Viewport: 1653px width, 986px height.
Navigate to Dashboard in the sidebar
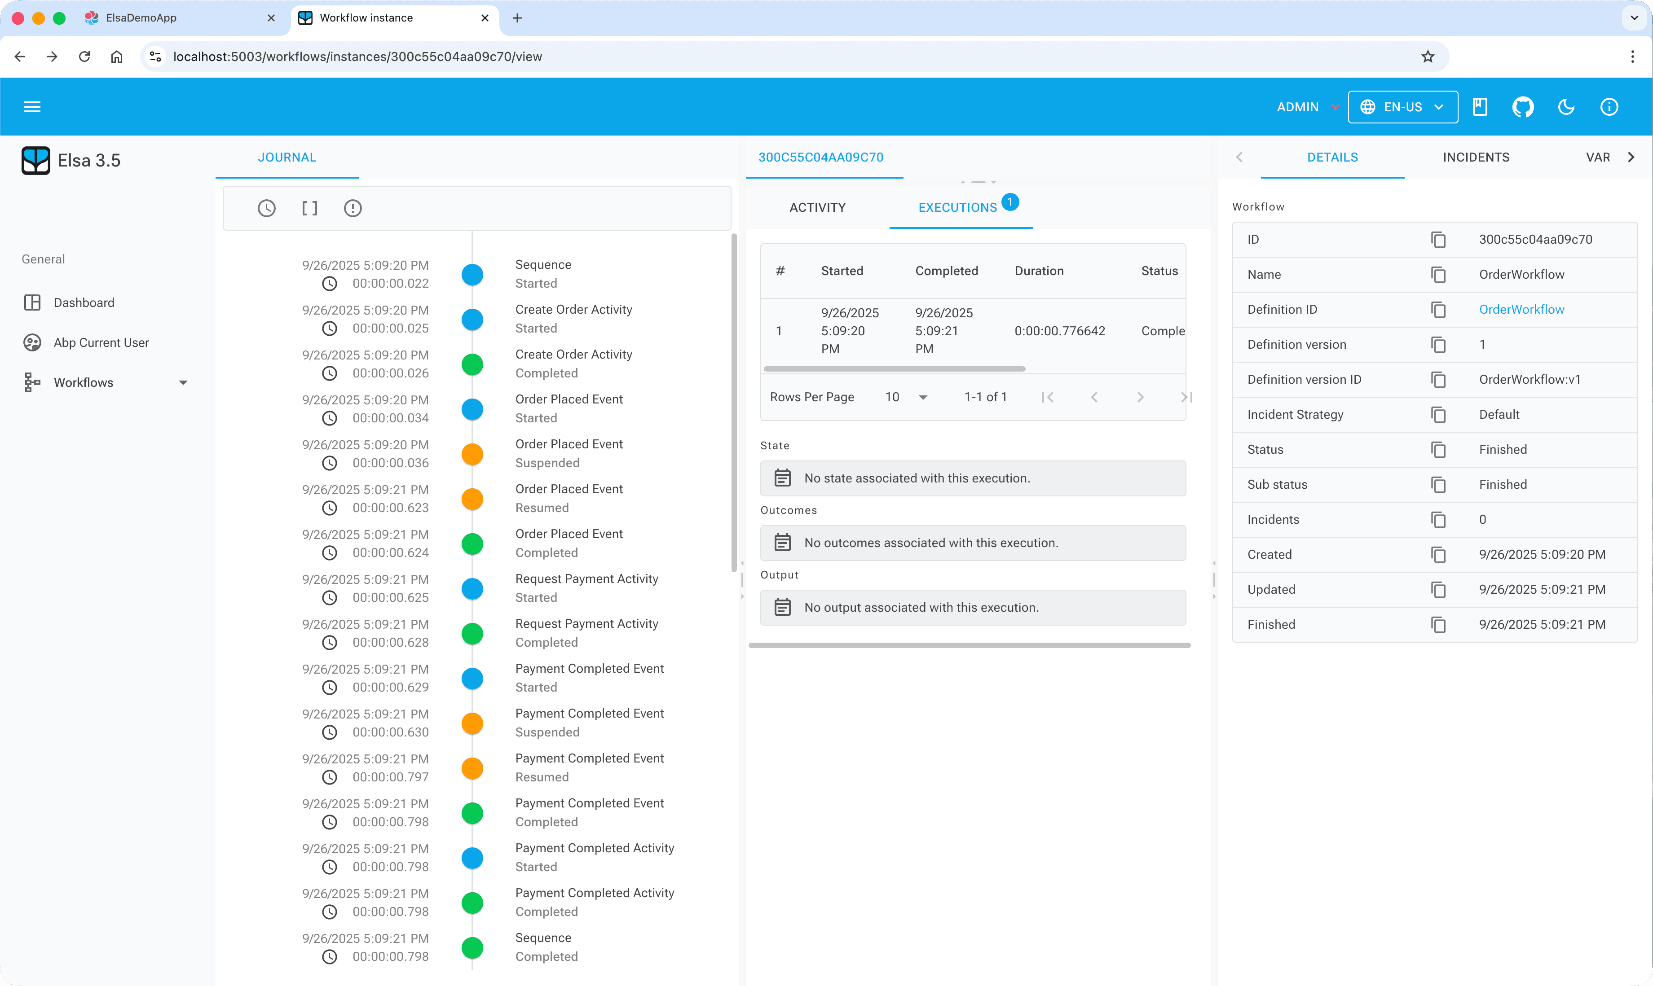(84, 302)
